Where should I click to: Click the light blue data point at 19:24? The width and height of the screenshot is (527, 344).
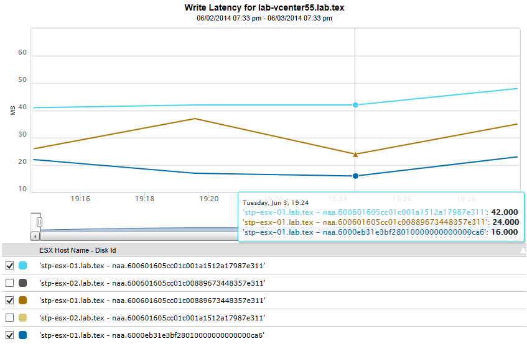[x=355, y=105]
